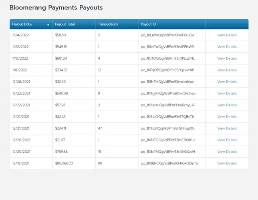The image size is (258, 200).
Task: Click the transaction count 15
Action: (x=99, y=152)
